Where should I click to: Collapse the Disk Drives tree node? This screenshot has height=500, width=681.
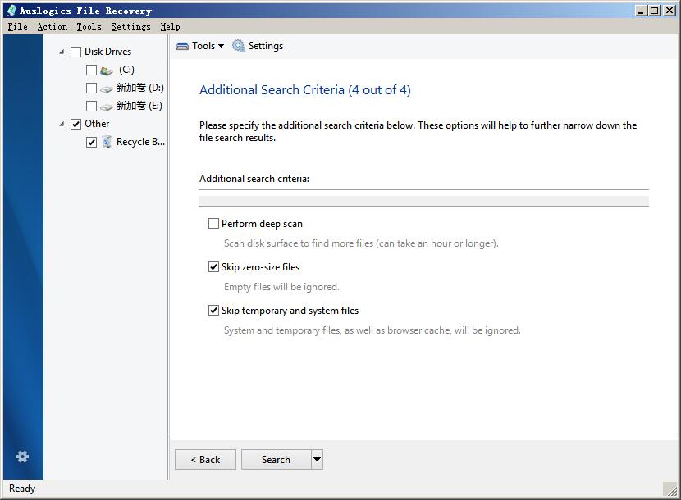(x=62, y=52)
